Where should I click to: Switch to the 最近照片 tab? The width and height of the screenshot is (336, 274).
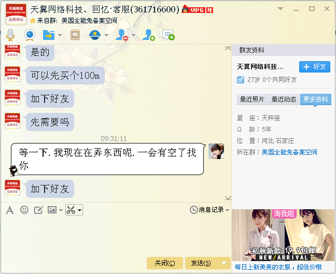pyautogui.click(x=252, y=99)
